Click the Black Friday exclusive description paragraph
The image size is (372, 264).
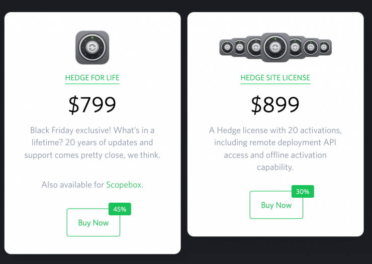(x=92, y=143)
